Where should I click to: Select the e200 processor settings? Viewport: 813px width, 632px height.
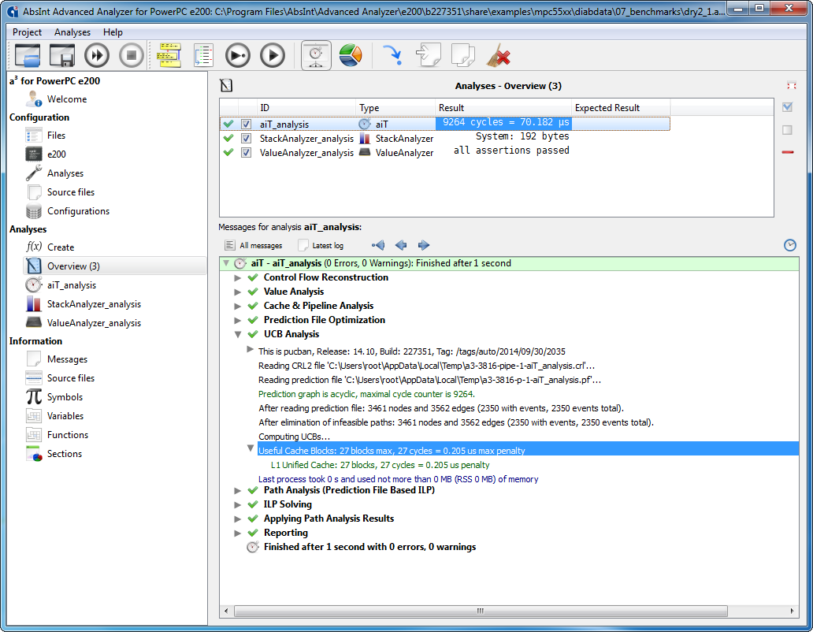57,154
